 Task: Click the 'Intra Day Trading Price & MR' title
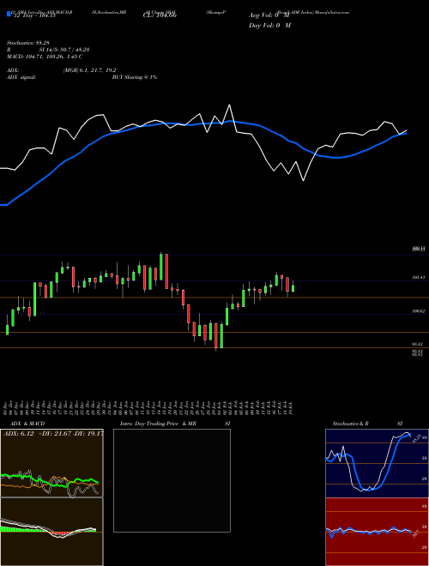click(x=158, y=424)
